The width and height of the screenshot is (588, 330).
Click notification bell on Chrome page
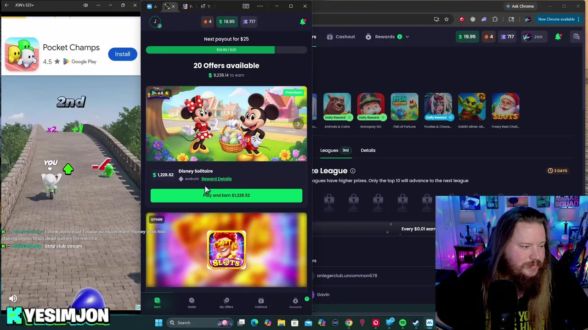coord(558,37)
